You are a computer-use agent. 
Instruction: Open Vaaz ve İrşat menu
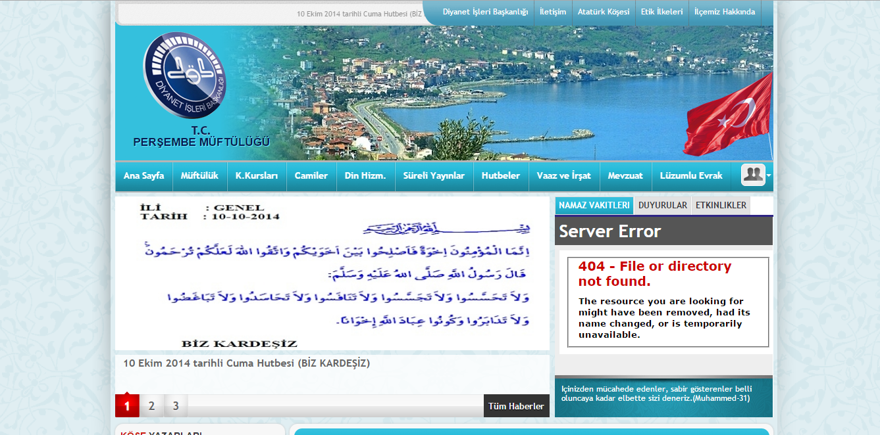[563, 176]
